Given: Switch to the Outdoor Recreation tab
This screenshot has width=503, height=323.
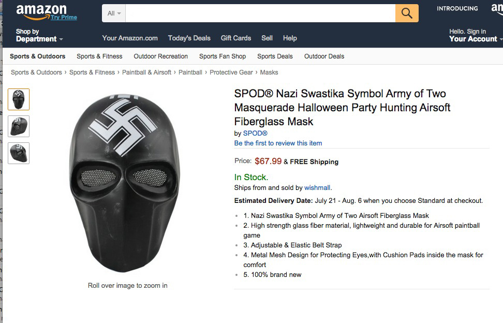Looking at the screenshot, I should (x=160, y=56).
